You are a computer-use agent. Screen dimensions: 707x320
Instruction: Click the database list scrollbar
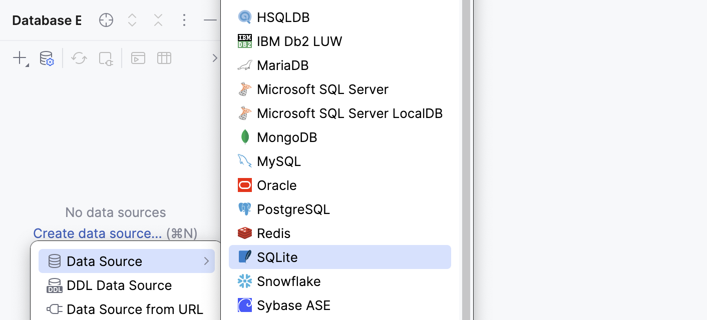466,160
